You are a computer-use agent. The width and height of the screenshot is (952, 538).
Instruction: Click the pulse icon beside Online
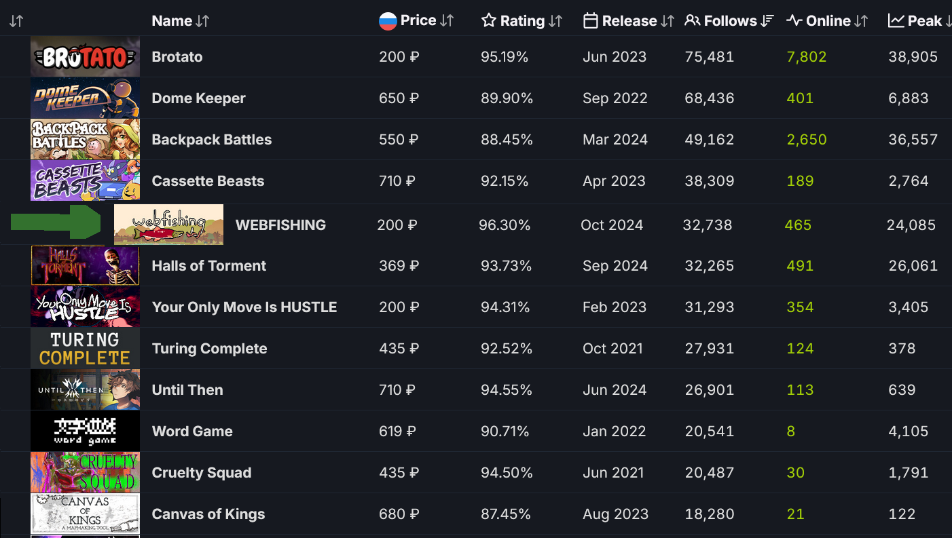[794, 21]
